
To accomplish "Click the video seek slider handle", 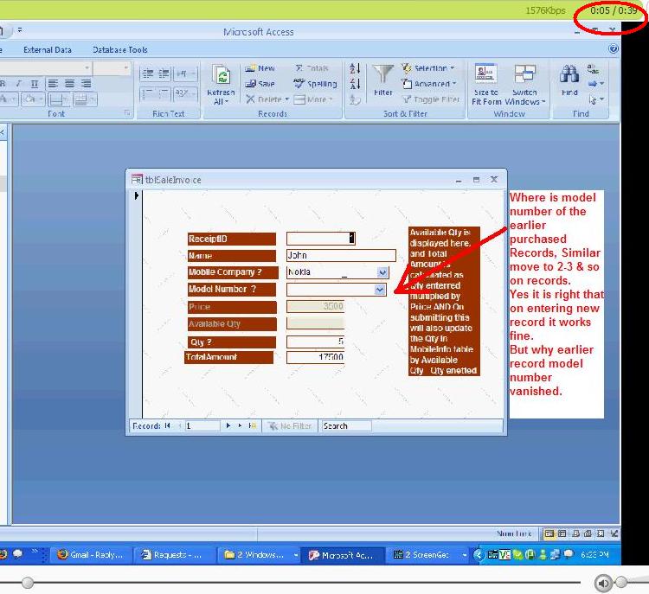I will [28, 583].
